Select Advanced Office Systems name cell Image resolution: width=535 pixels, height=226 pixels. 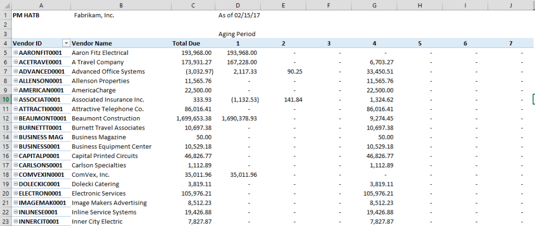[x=121, y=71]
